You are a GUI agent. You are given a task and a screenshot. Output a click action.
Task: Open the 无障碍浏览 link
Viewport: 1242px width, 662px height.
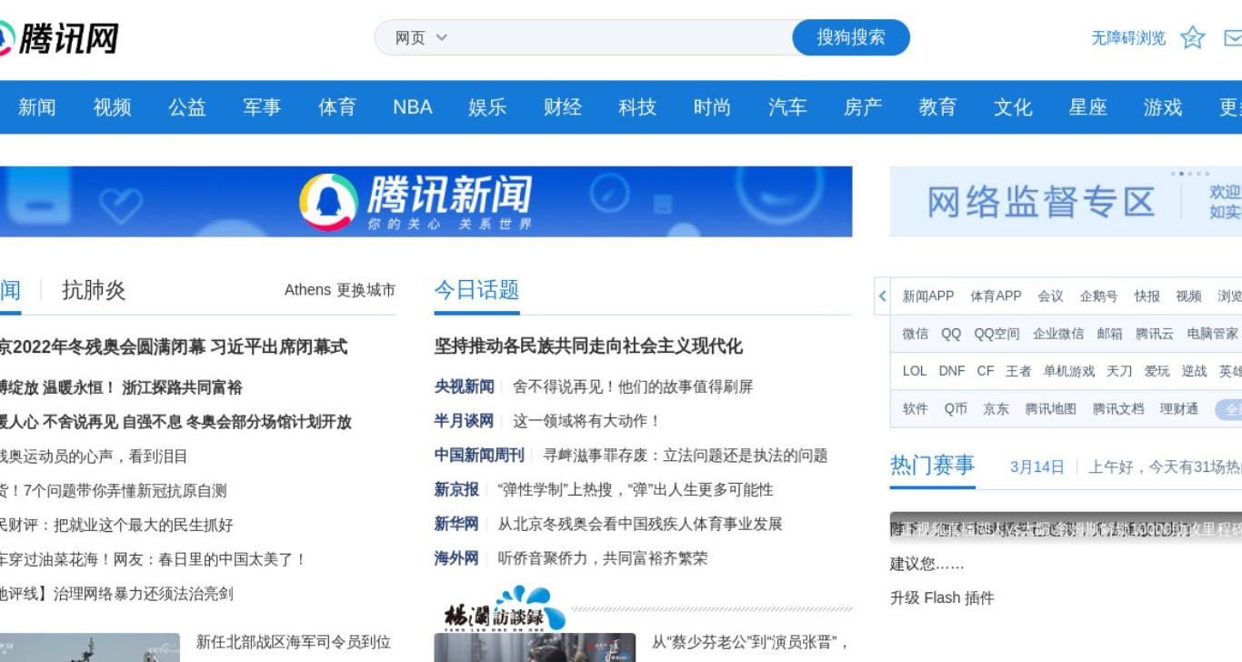tap(1128, 38)
